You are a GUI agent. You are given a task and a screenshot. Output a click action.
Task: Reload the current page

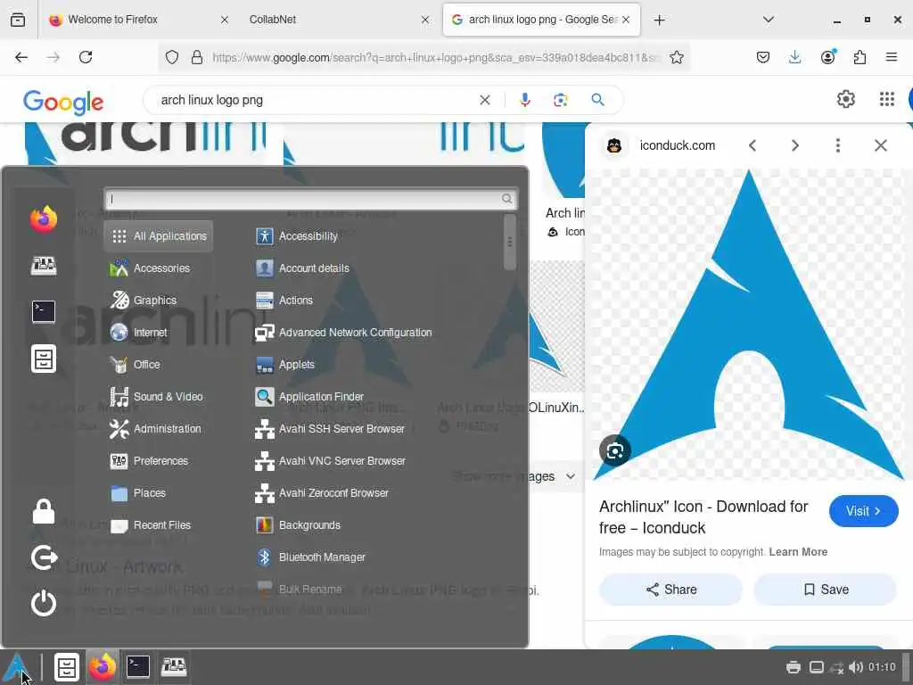pos(86,57)
